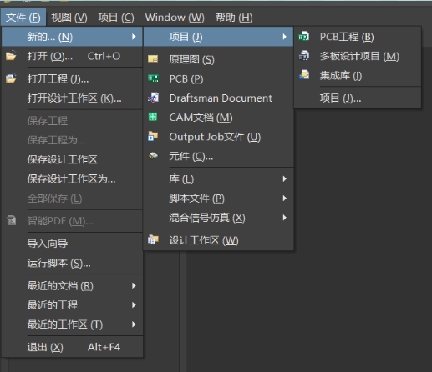Open the Window (W) menu
Image resolution: width=432 pixels, height=372 pixels.
175,18
